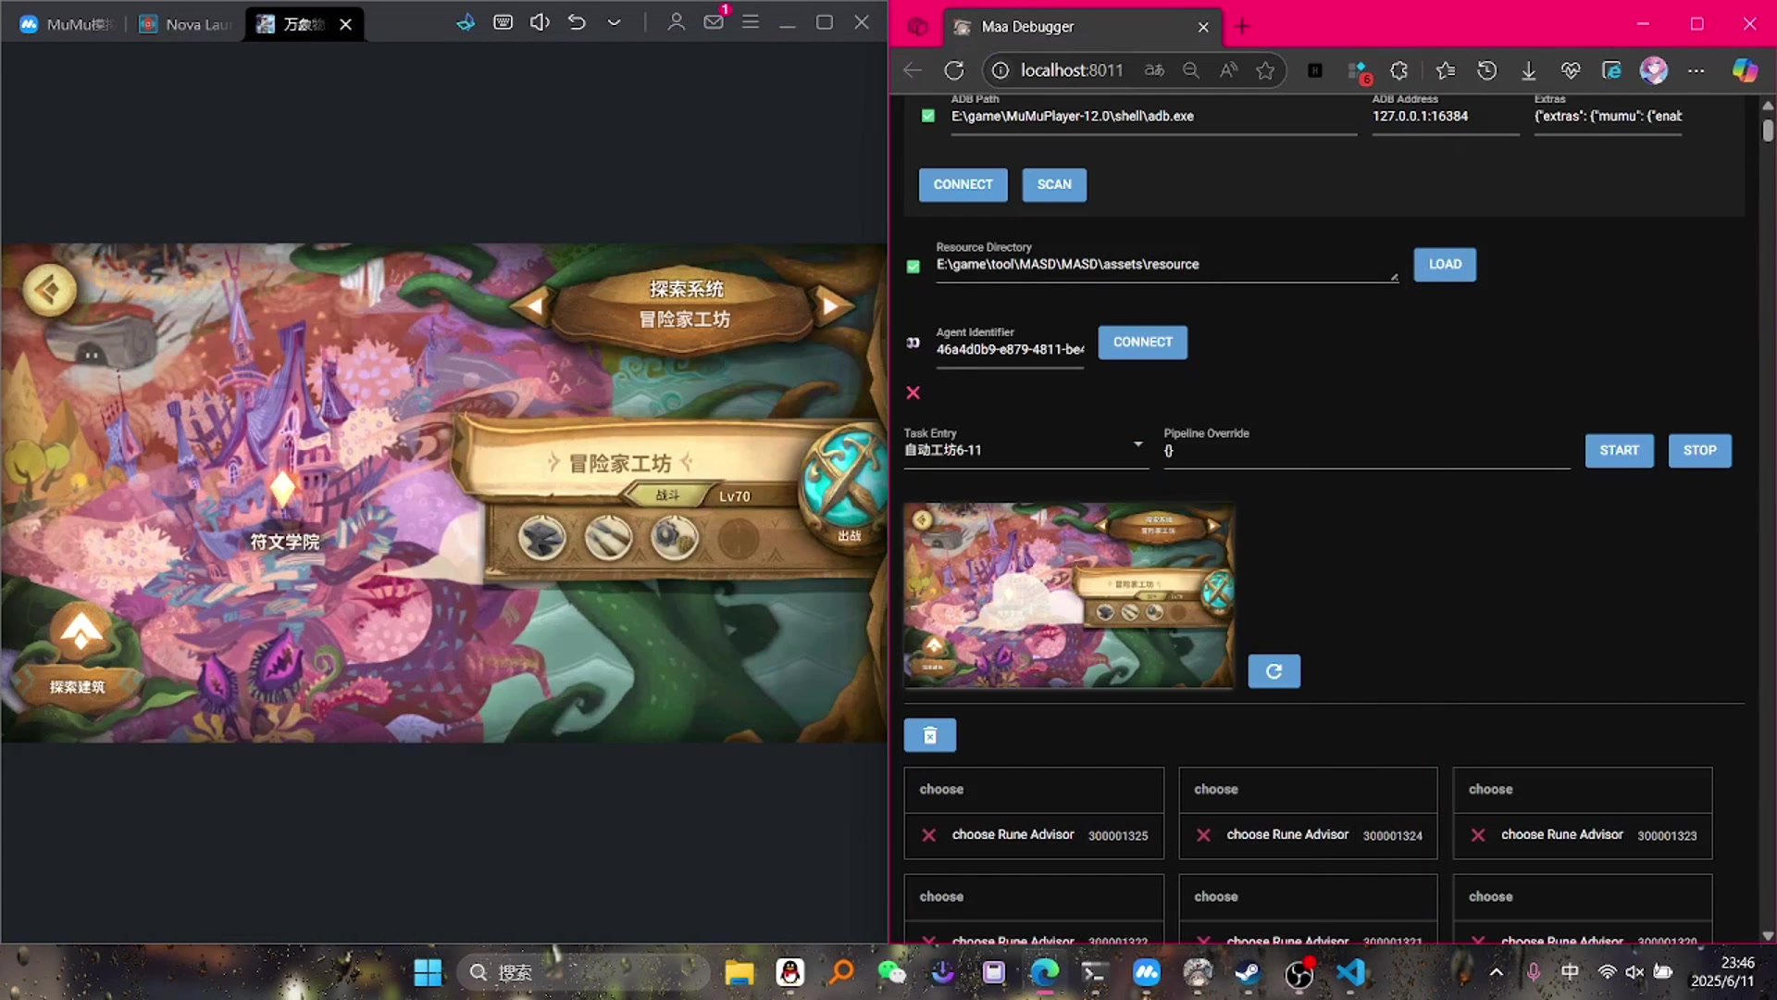
Task: Click the game screenshot thumbnail in debugger
Action: pyautogui.click(x=1068, y=595)
